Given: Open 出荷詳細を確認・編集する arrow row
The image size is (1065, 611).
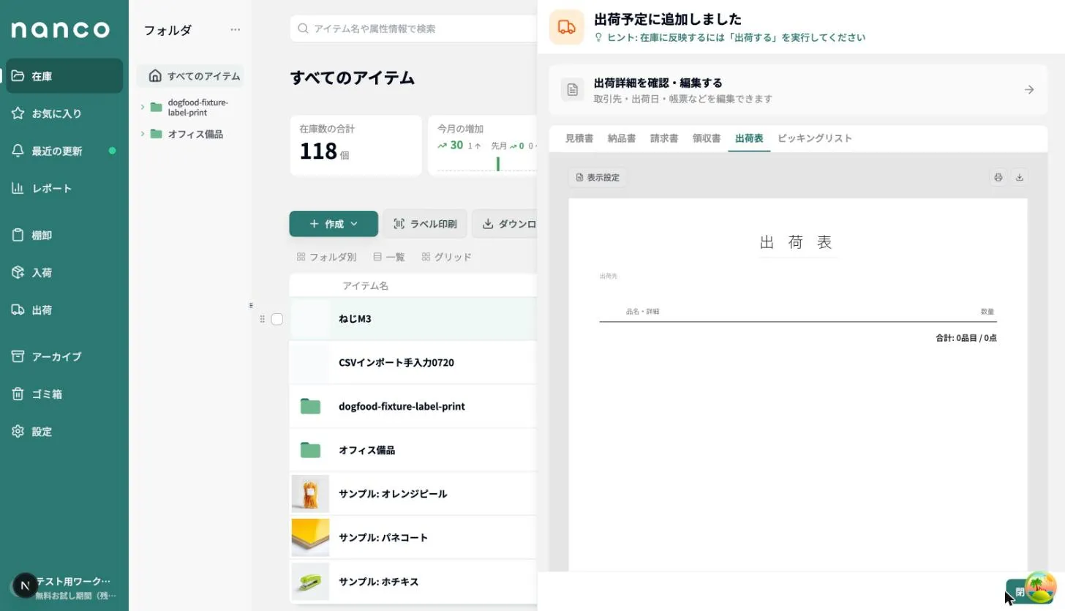Looking at the screenshot, I should pos(798,89).
